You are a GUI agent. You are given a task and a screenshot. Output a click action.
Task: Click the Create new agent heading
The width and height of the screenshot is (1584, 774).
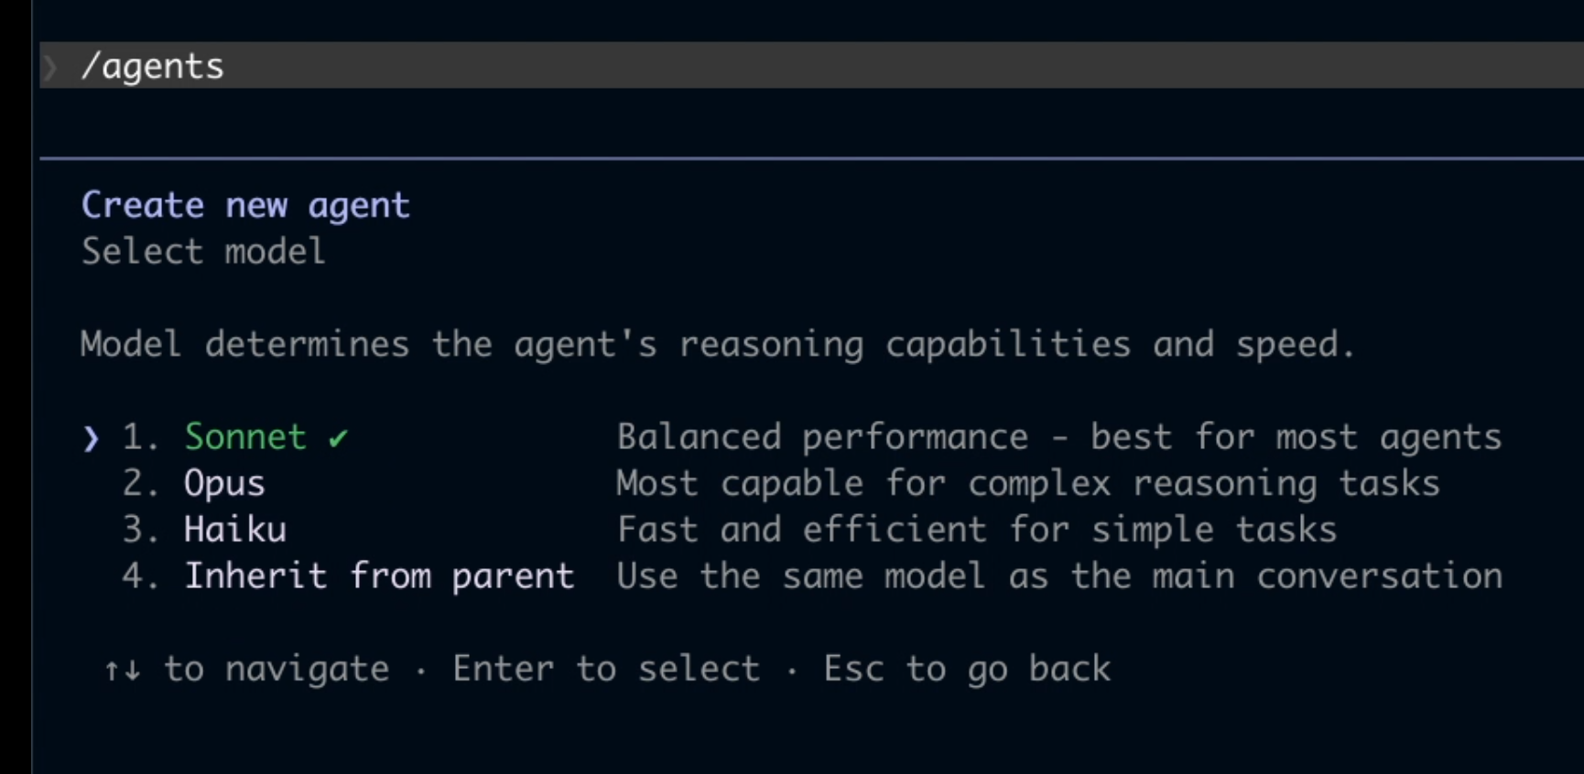pyautogui.click(x=245, y=206)
